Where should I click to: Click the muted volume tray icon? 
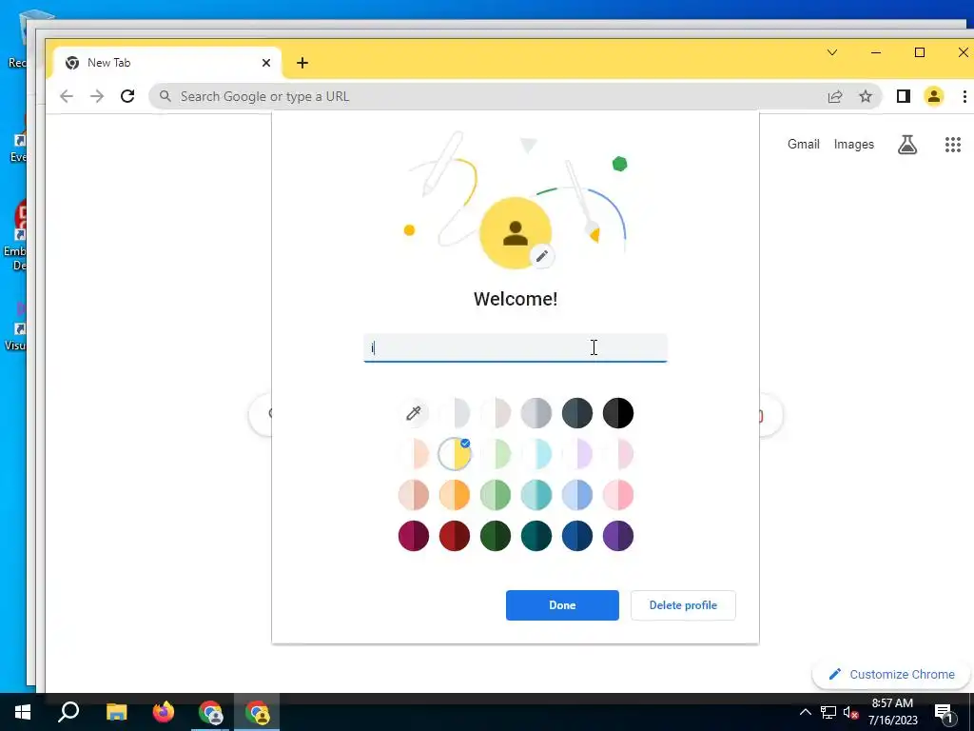coord(851,712)
